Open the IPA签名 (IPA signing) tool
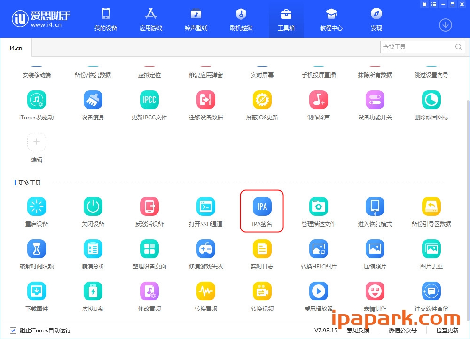Screen dimensions: 470x339 pyautogui.click(x=262, y=206)
